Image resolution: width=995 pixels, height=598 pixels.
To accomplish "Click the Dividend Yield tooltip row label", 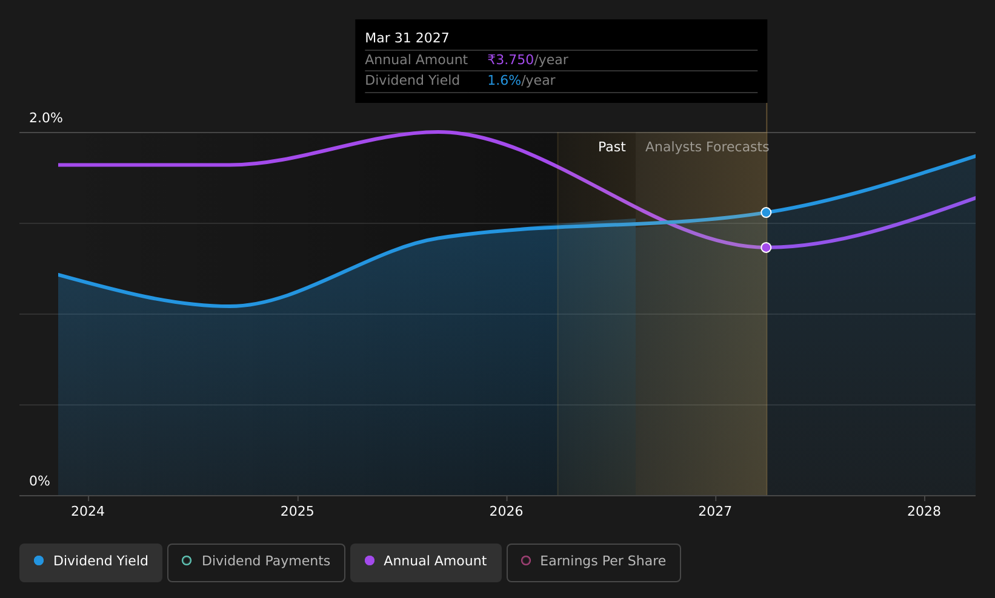I will [412, 80].
